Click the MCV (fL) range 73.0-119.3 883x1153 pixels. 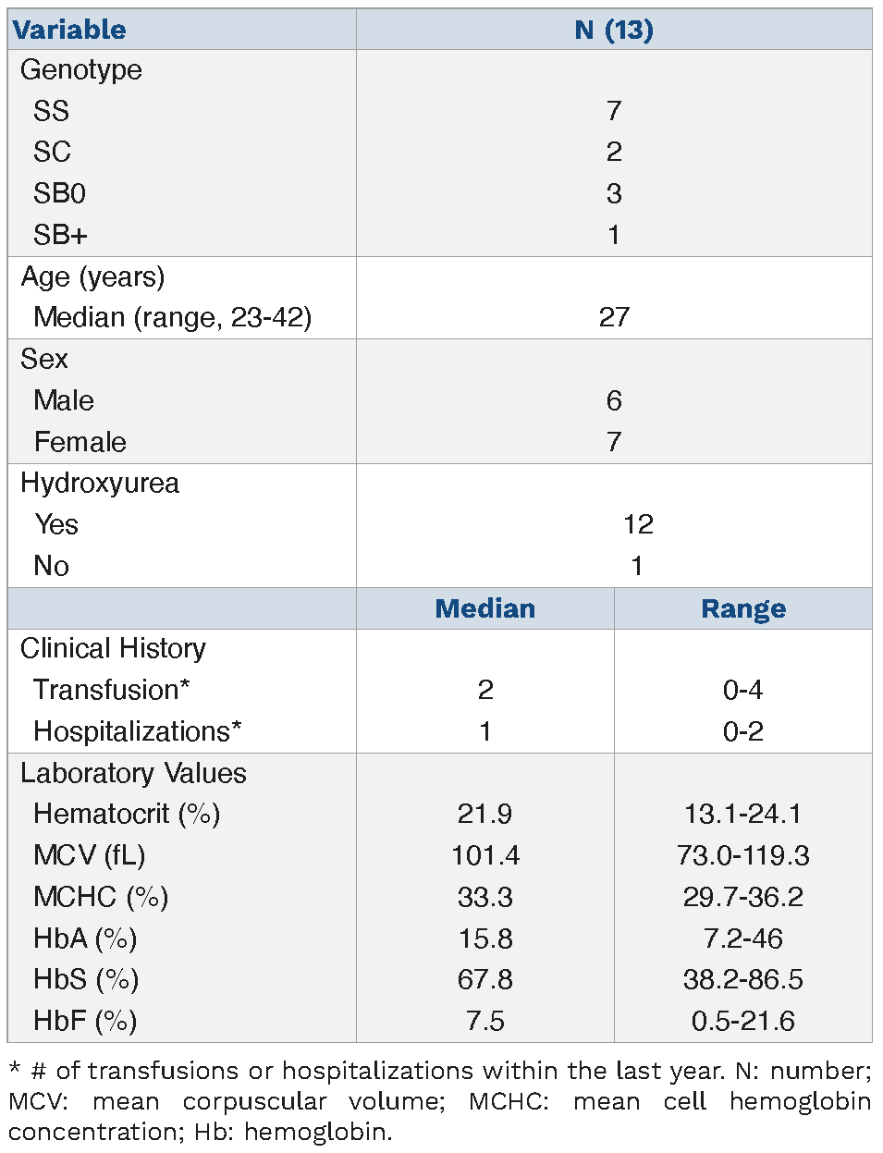743,855
